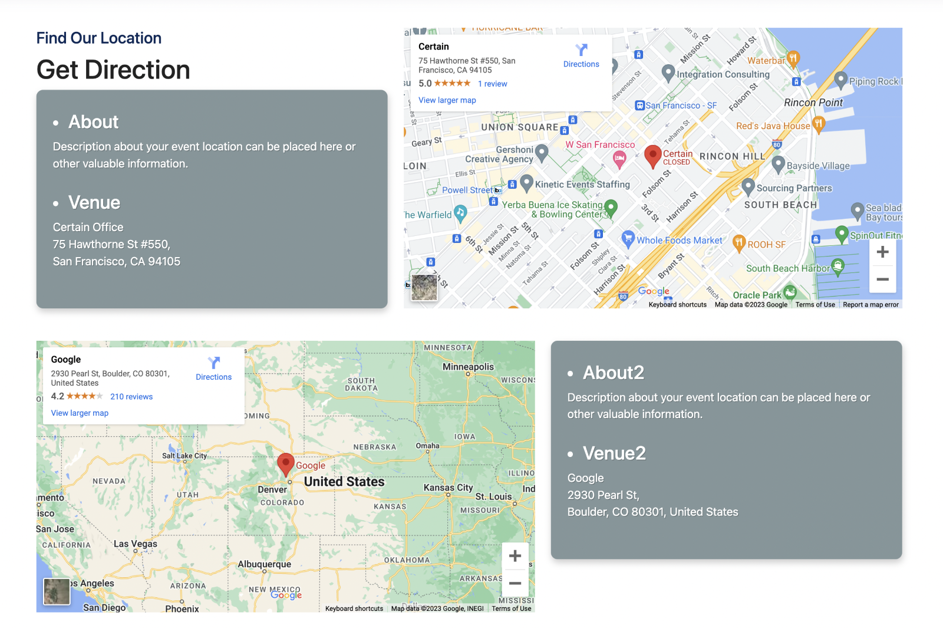
Task: Zoom in on the United States map
Action: pos(515,556)
